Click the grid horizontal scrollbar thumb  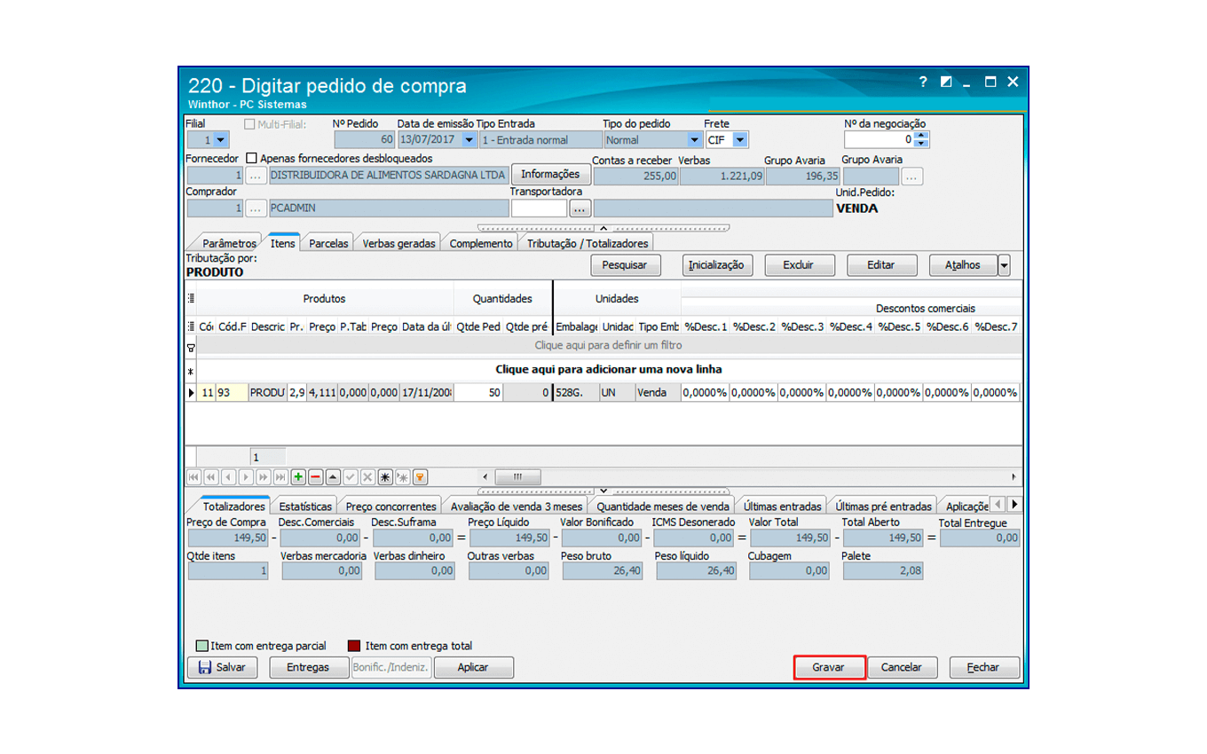[x=517, y=477]
